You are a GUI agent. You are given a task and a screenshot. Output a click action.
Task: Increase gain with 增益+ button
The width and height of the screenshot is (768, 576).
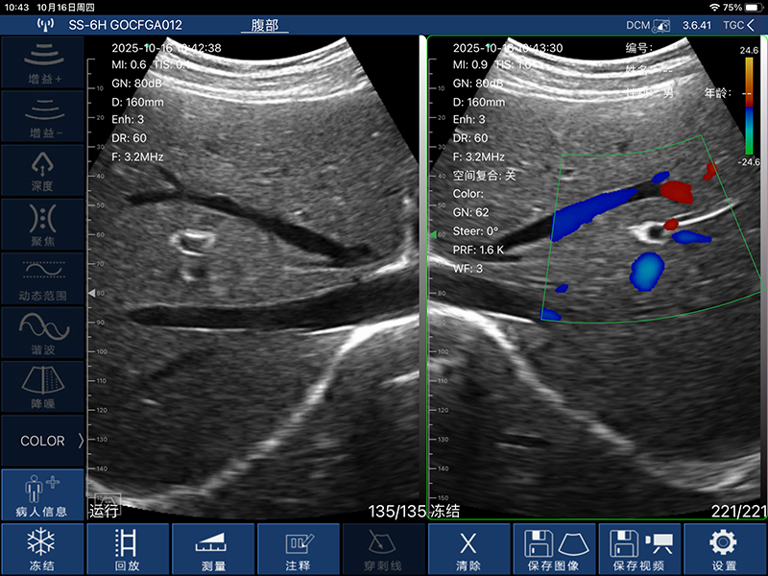click(x=41, y=62)
